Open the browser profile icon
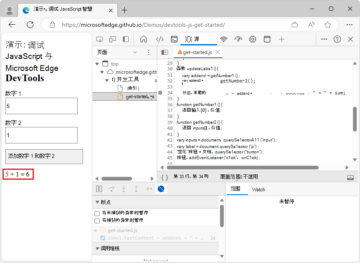The image size is (360, 263). tap(9, 10)
